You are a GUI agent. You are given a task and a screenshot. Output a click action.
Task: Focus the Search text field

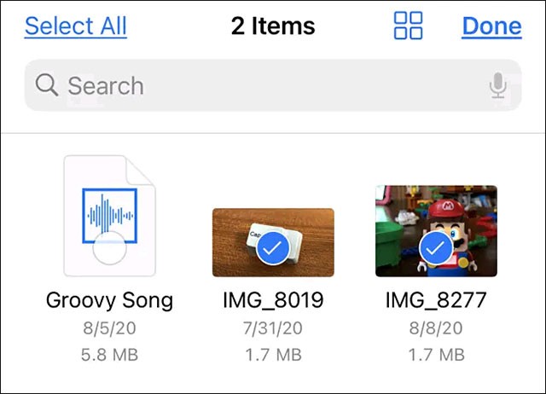[x=256, y=85]
